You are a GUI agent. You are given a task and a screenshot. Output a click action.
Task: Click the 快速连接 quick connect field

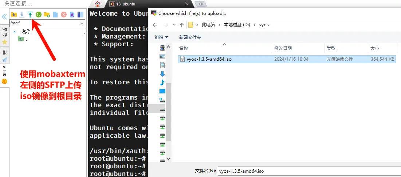(x=43, y=4)
